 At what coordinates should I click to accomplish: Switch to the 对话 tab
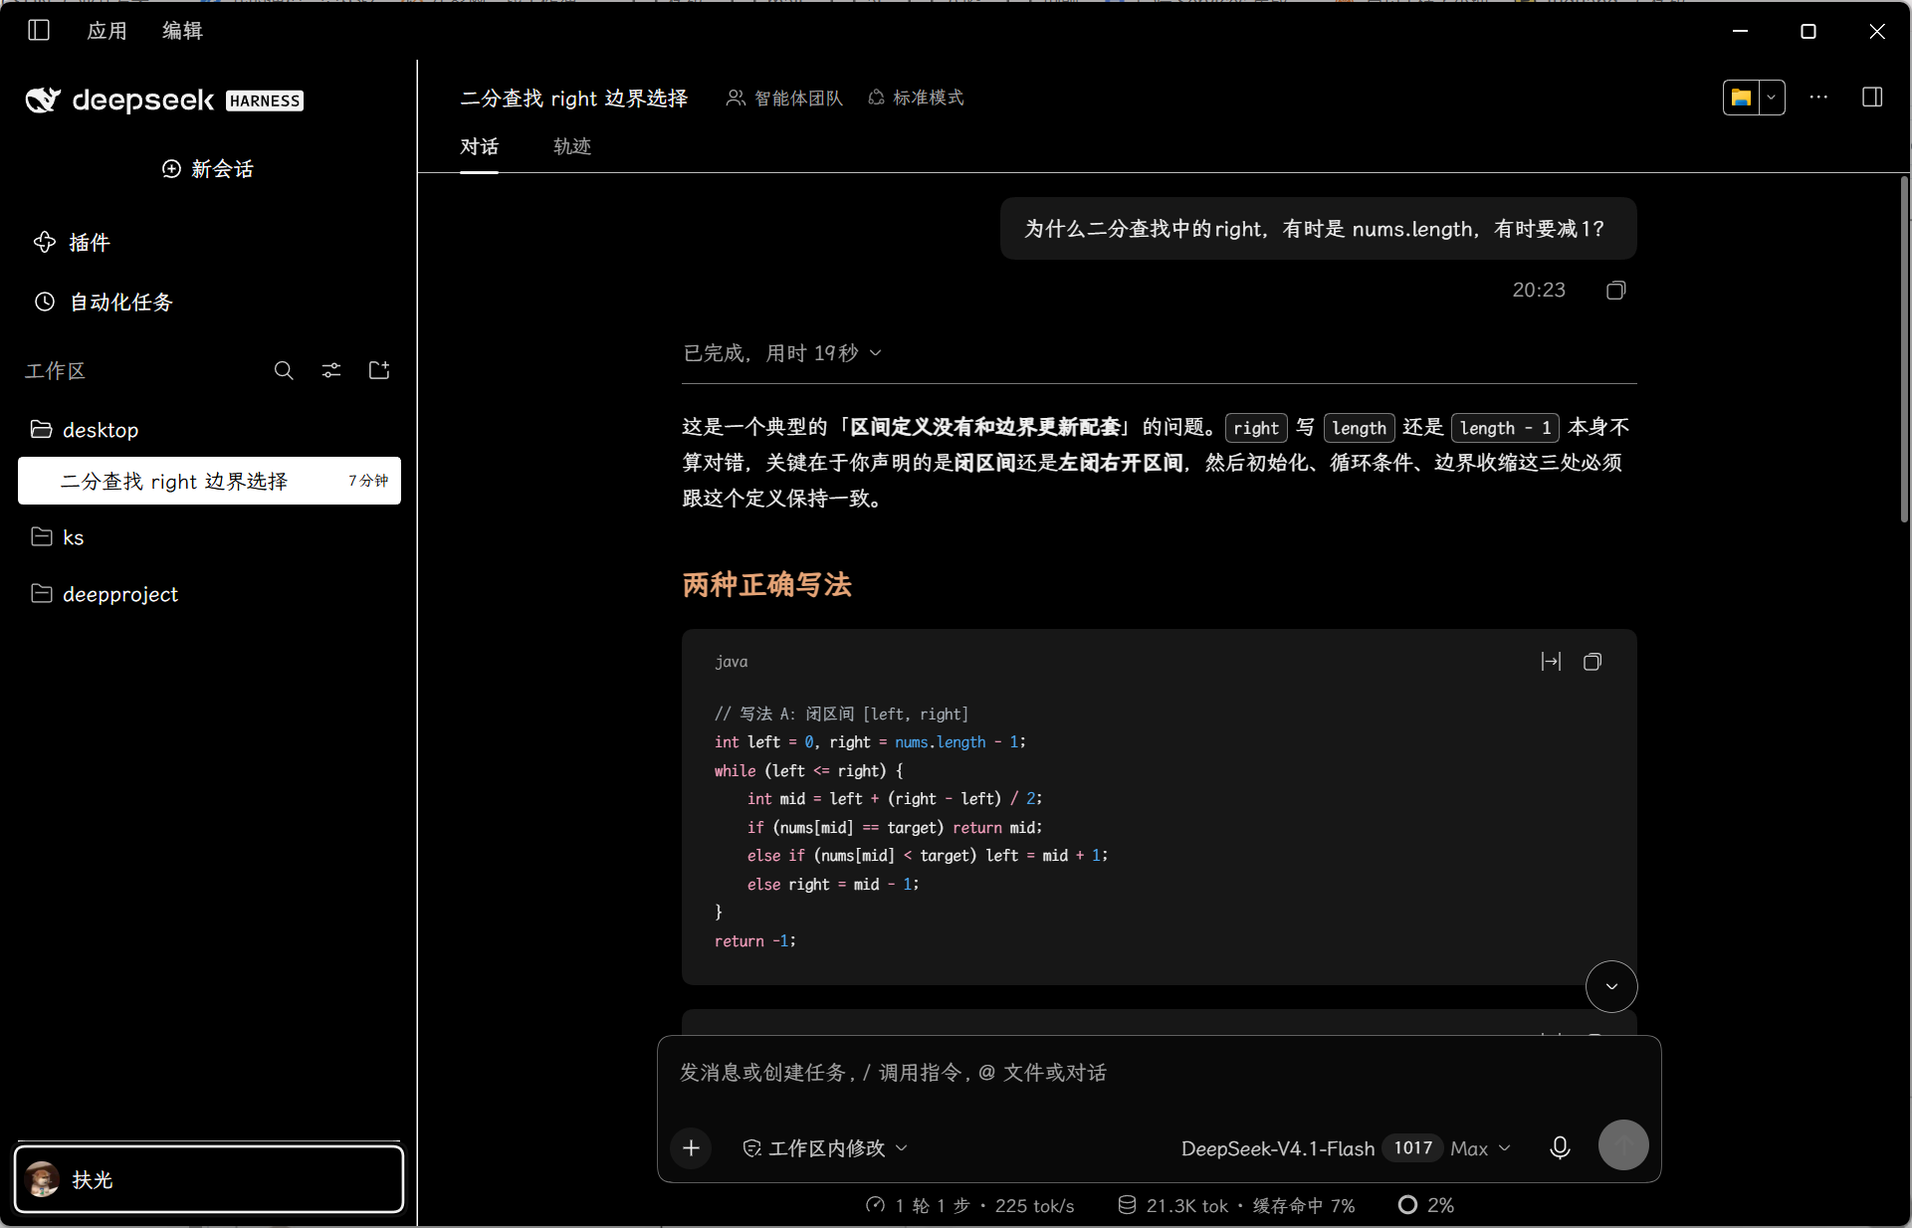click(x=479, y=146)
